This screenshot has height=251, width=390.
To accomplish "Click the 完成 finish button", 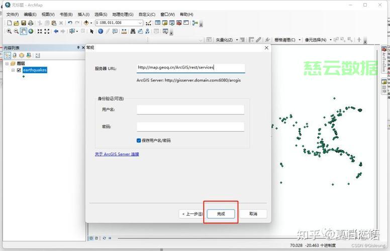I will click(x=221, y=214).
